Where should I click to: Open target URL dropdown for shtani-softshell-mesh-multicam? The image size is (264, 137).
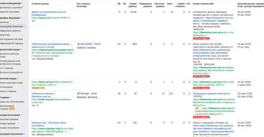(223, 85)
